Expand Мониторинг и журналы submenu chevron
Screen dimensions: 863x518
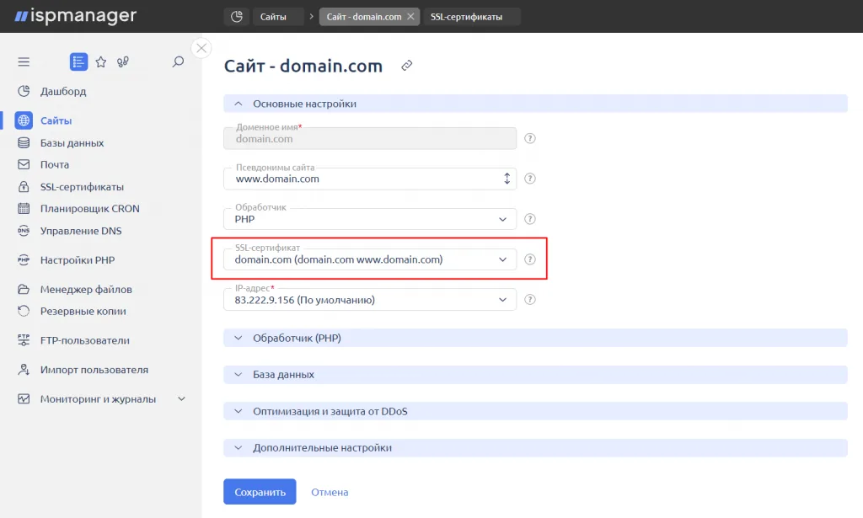[181, 398]
